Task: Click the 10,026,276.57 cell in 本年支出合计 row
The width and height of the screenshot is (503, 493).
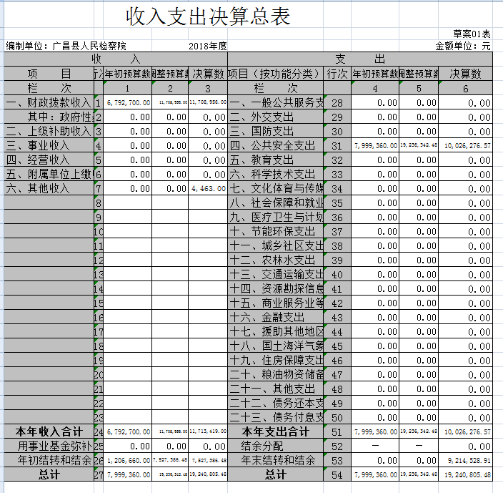Action: pos(465,432)
